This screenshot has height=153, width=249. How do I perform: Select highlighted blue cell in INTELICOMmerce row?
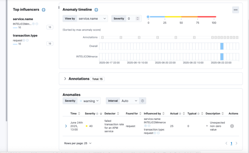point(222,57)
